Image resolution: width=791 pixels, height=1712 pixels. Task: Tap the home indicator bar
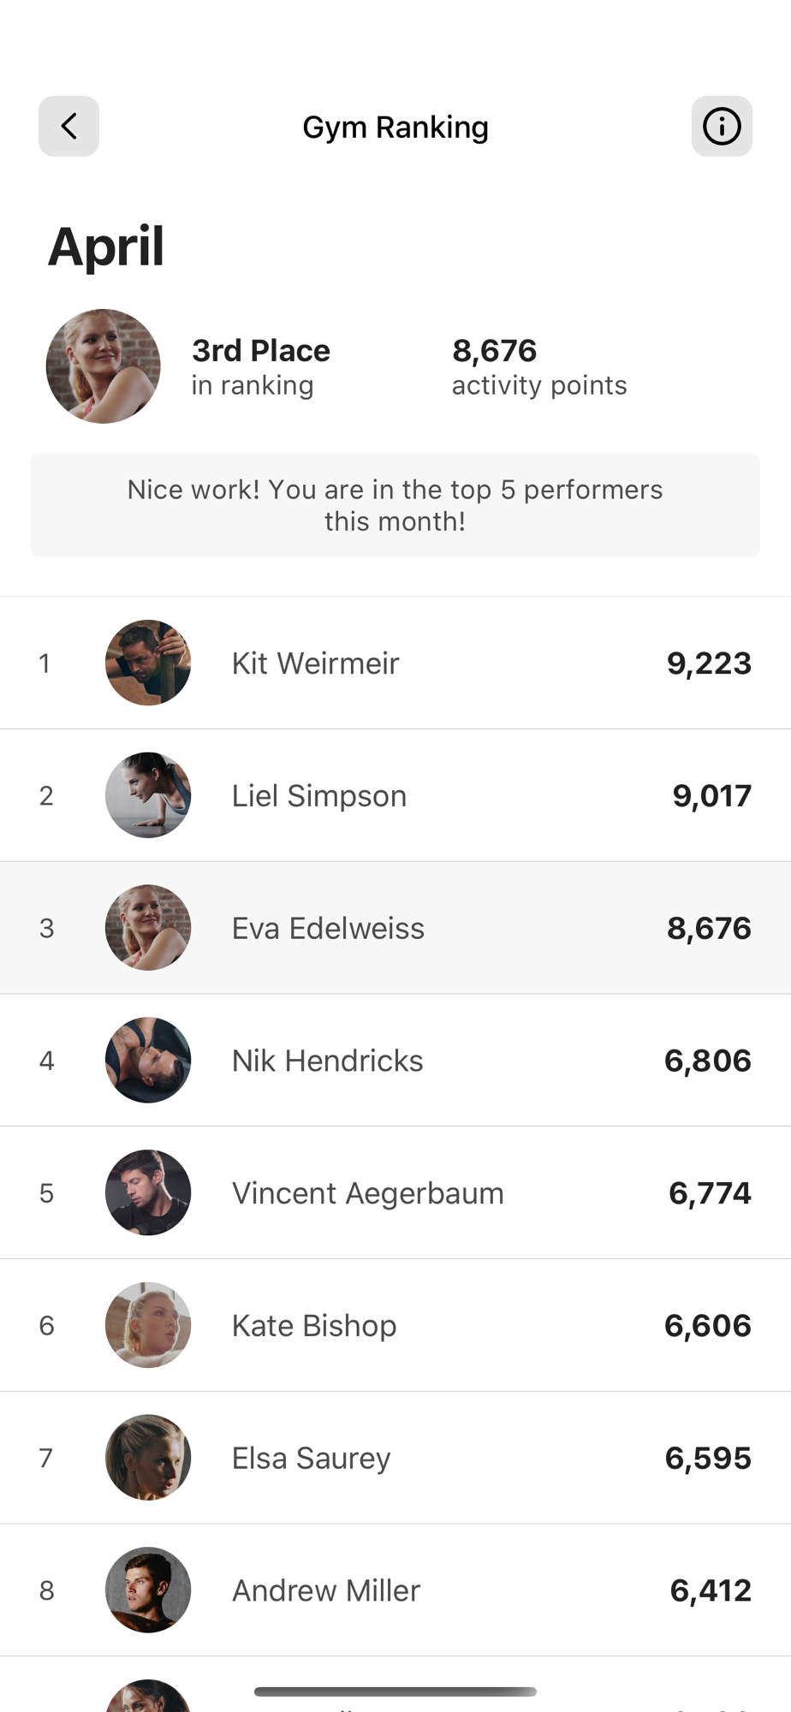click(395, 1691)
